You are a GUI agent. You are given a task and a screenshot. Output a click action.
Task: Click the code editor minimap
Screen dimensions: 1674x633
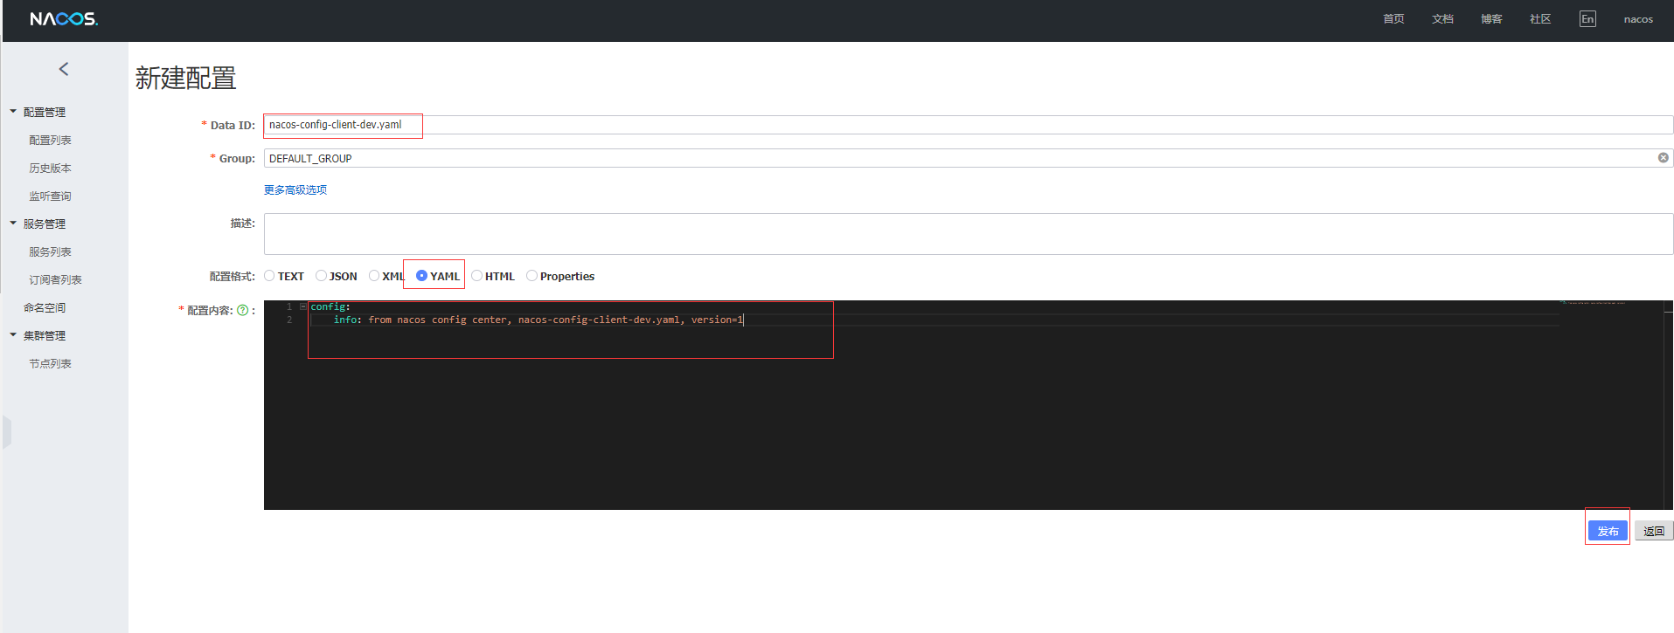[x=1611, y=405]
